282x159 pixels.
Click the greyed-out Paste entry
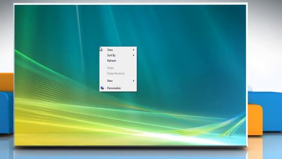118,68
